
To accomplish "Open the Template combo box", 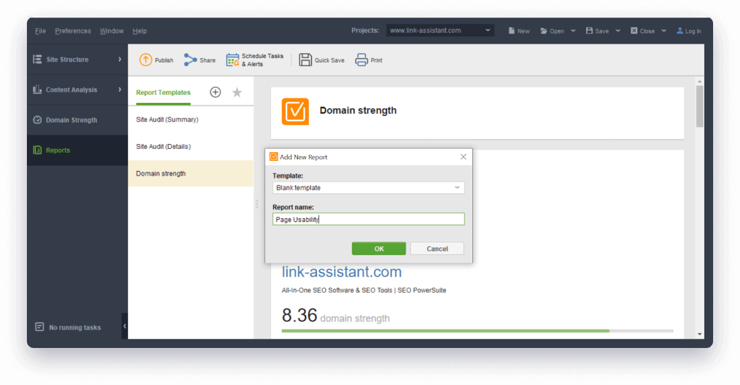I will tap(368, 188).
